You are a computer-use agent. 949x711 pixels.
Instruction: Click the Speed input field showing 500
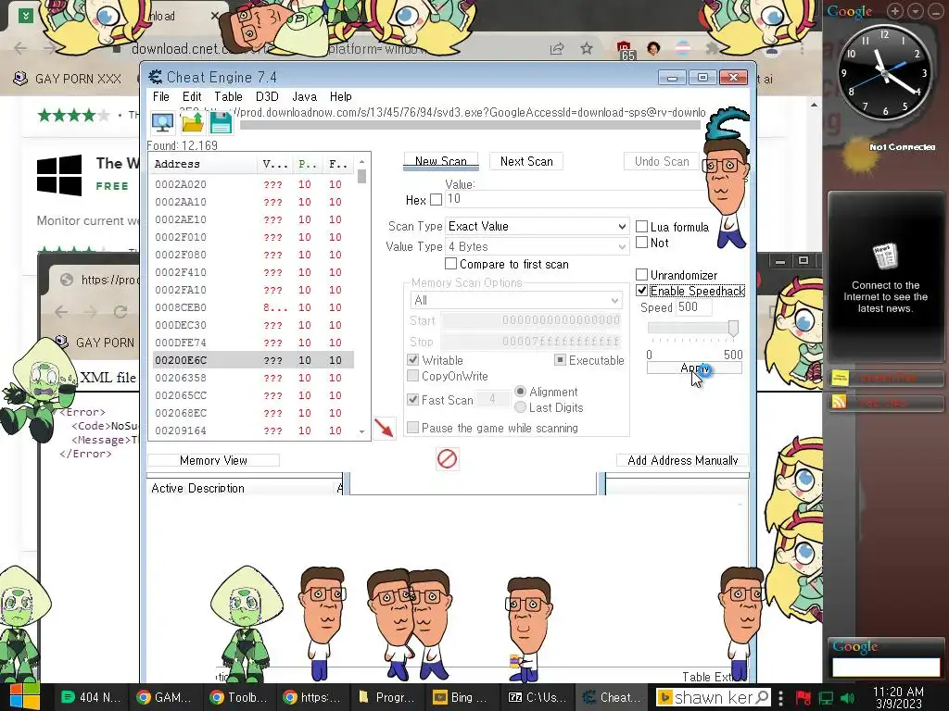pos(693,307)
